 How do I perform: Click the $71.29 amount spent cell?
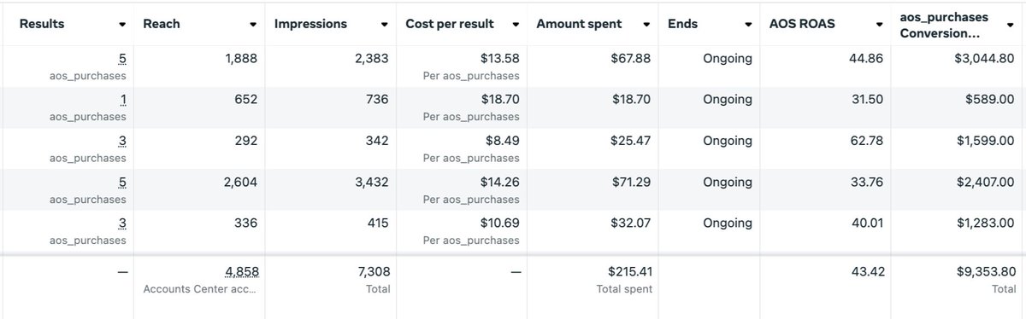(x=629, y=182)
